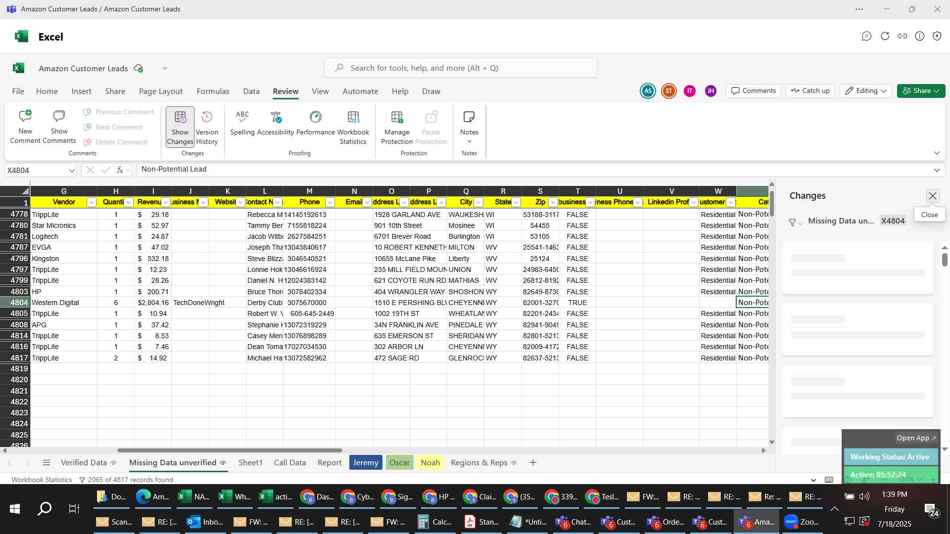Open the Performance checker
This screenshot has width=950, height=534.
point(316,124)
